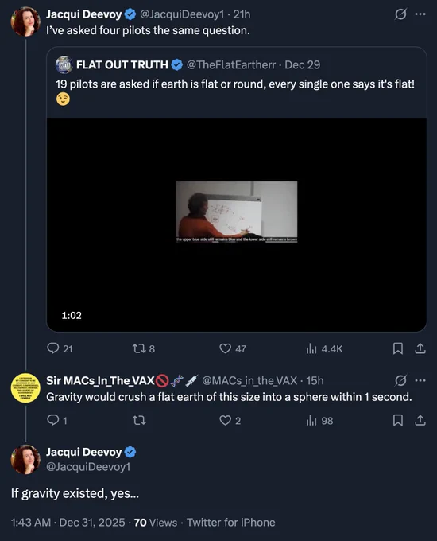Open more options on MACs_In_The_VAX tweet
Viewport: 437px width, 541px height.
coord(420,380)
